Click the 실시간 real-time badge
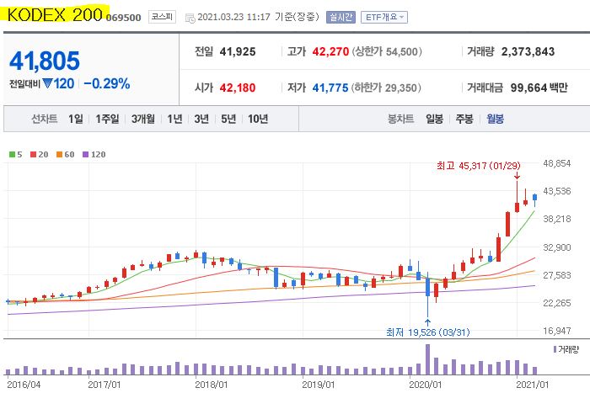The width and height of the screenshot is (590, 393). click(341, 18)
